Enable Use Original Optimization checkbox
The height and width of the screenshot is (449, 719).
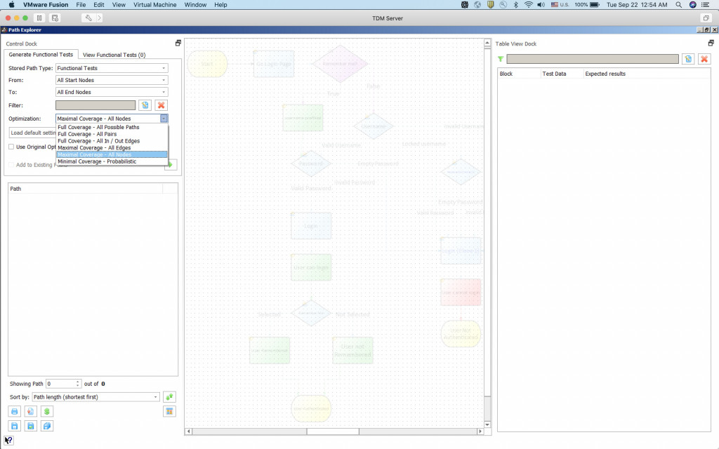pos(11,147)
